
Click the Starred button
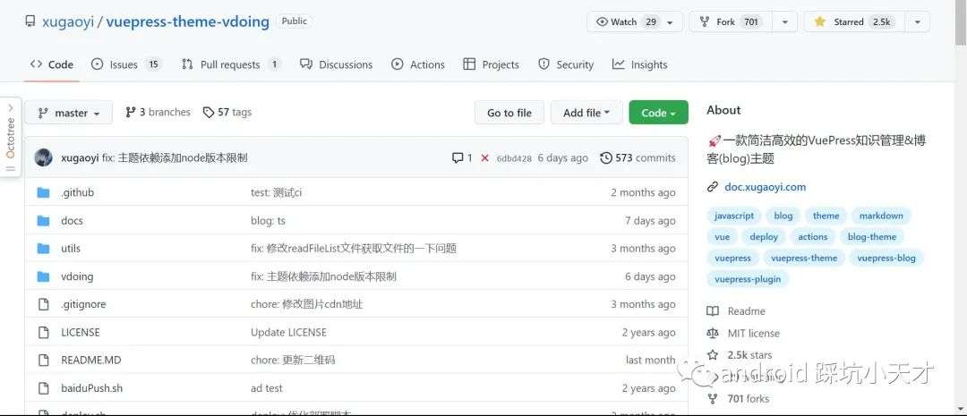point(854,21)
